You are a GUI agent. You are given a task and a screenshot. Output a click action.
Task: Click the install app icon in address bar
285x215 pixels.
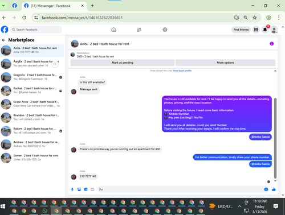(x=237, y=18)
